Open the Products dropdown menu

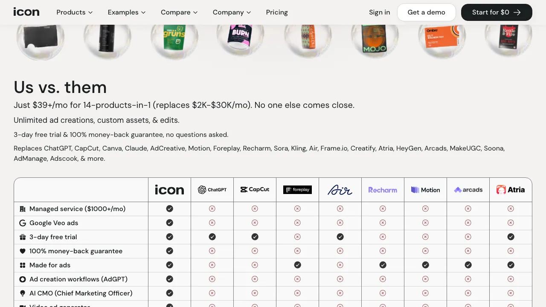coord(74,12)
